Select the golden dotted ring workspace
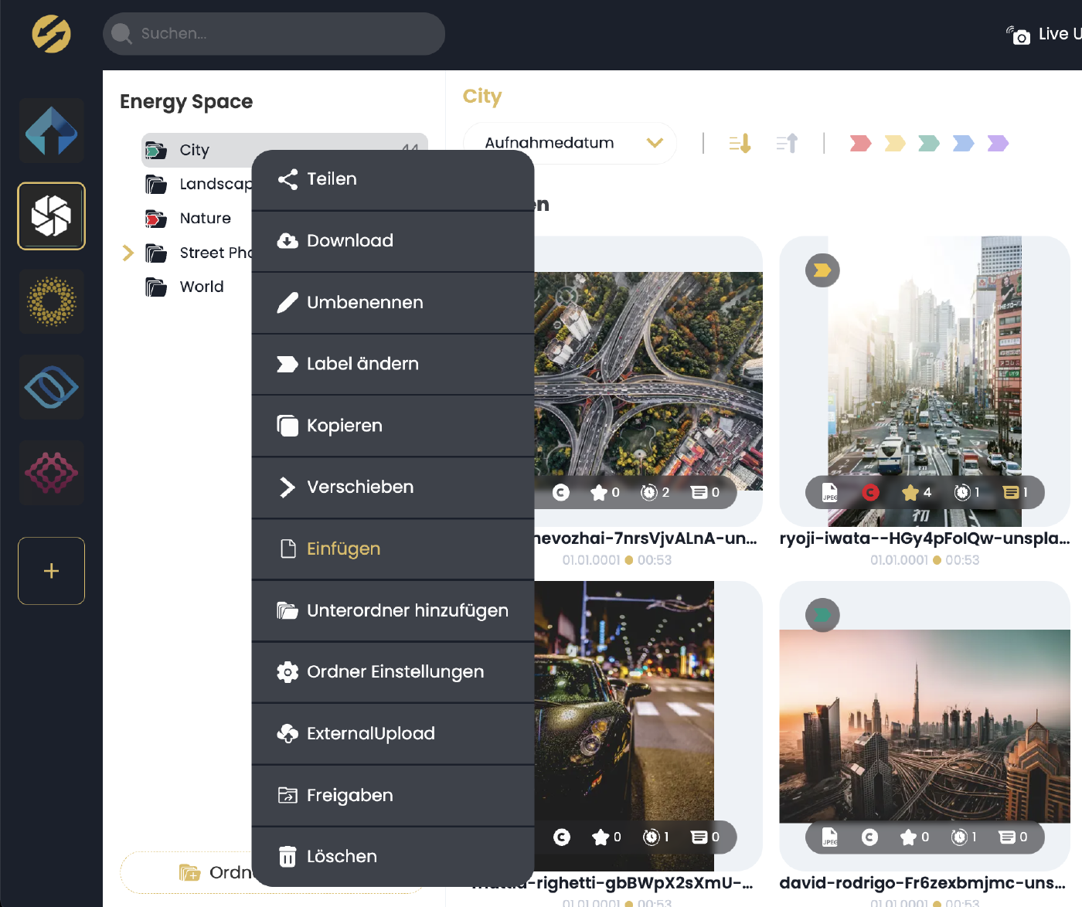 point(52,301)
